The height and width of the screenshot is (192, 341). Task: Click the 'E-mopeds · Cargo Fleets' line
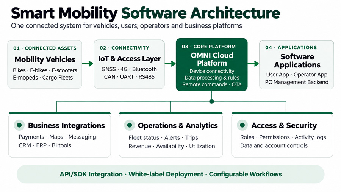(x=43, y=78)
